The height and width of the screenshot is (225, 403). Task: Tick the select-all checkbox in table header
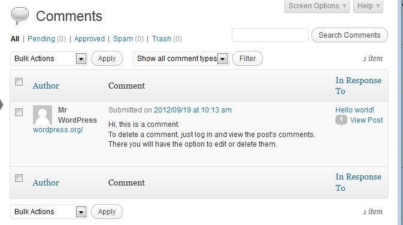click(19, 82)
